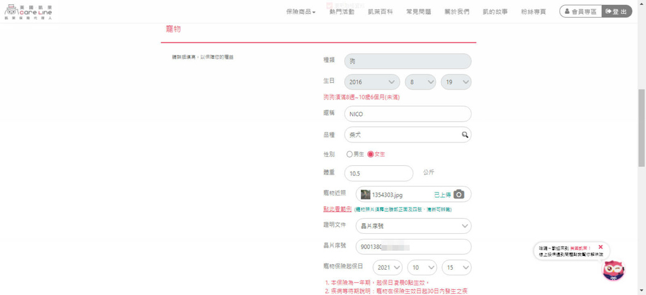Open the start year dropdown showing 2021

coord(388,267)
